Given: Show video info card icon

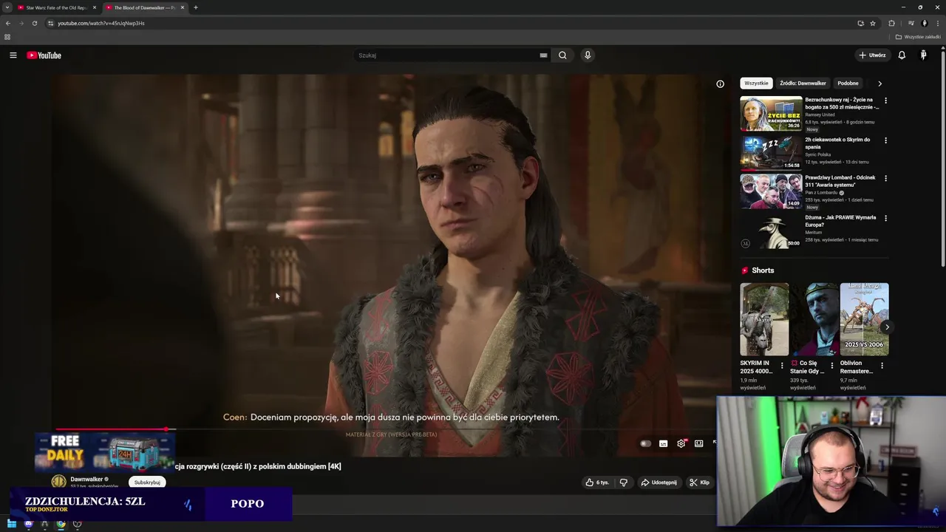Looking at the screenshot, I should pyautogui.click(x=720, y=83).
